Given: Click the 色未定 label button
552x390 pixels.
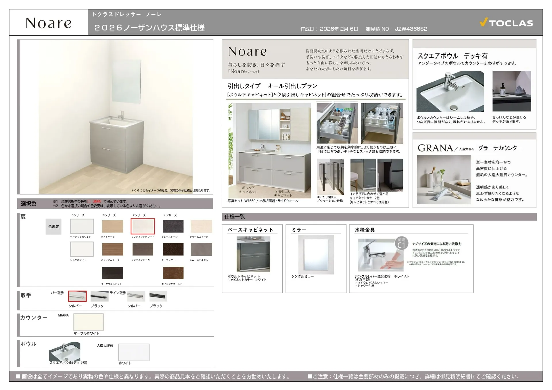Looking at the screenshot, I should point(53,227).
